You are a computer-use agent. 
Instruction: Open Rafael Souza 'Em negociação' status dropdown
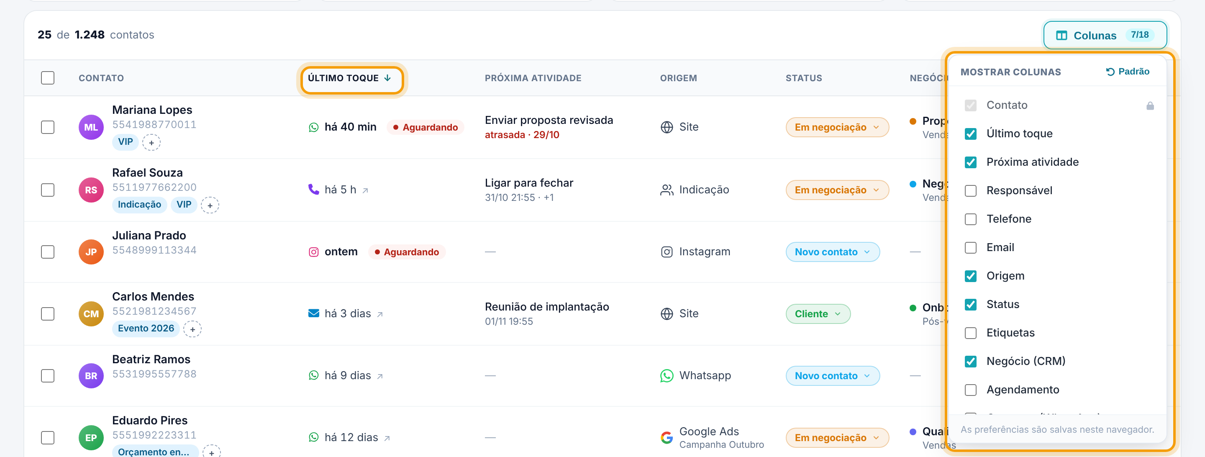coord(837,190)
